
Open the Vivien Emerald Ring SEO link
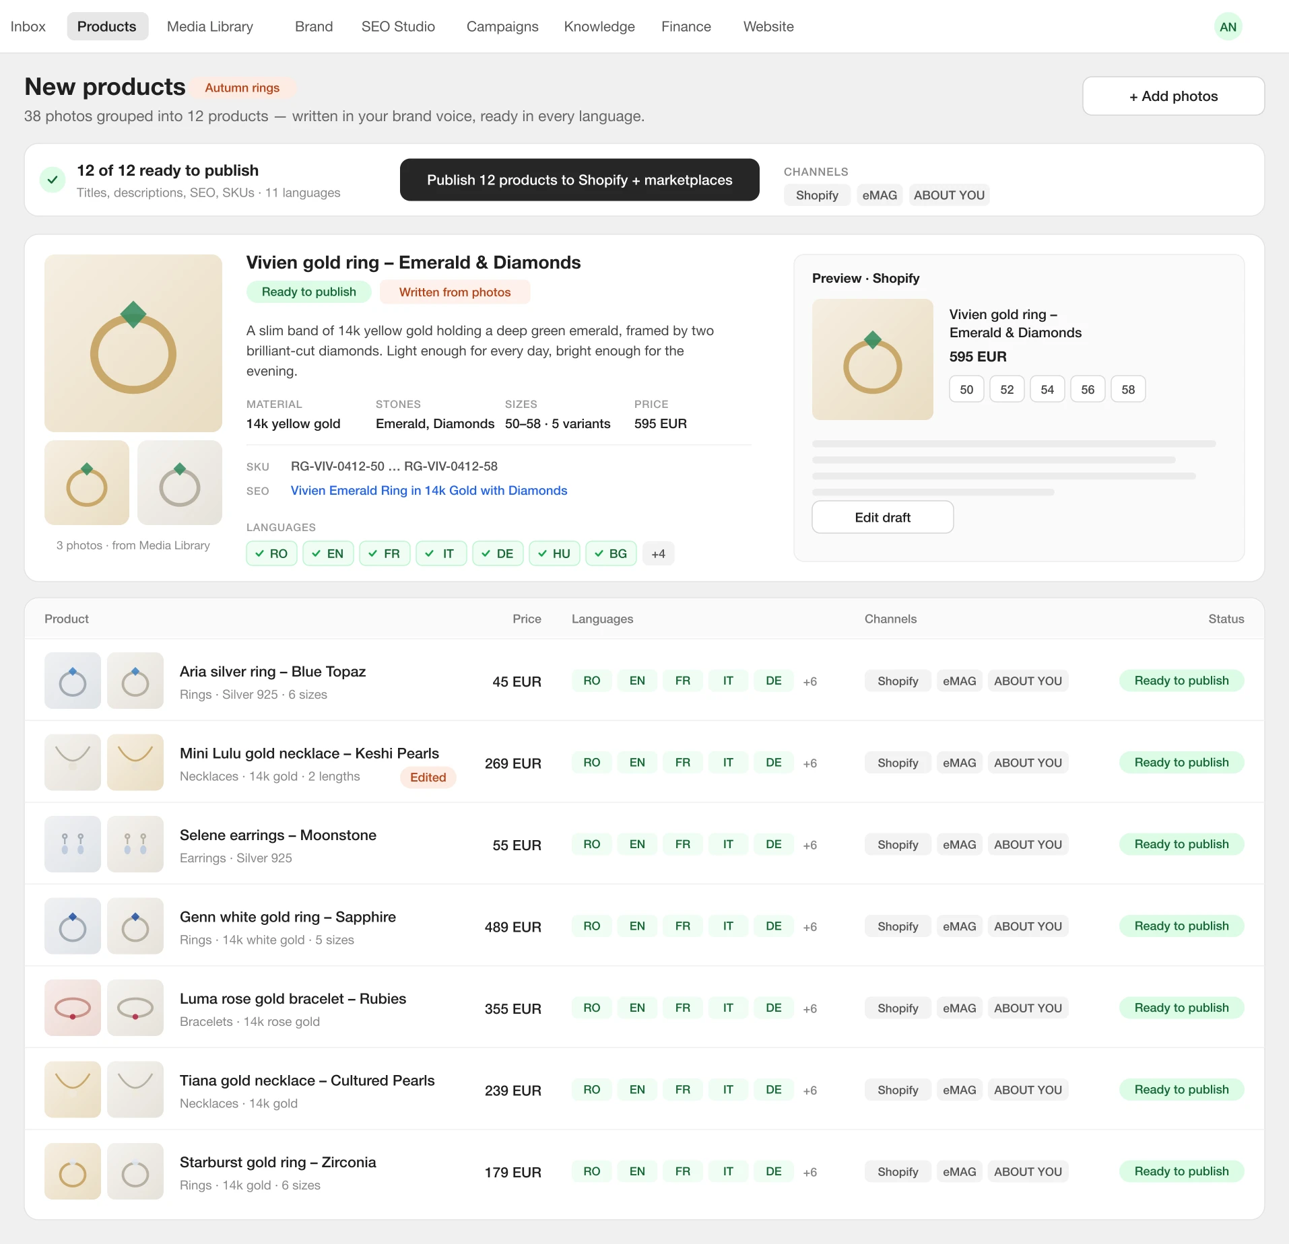[429, 491]
